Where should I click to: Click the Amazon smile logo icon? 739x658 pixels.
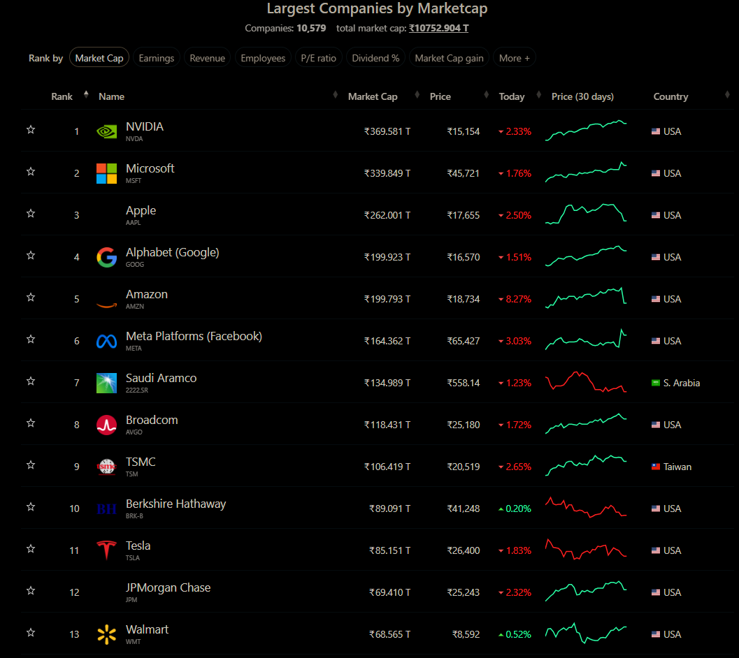point(106,305)
